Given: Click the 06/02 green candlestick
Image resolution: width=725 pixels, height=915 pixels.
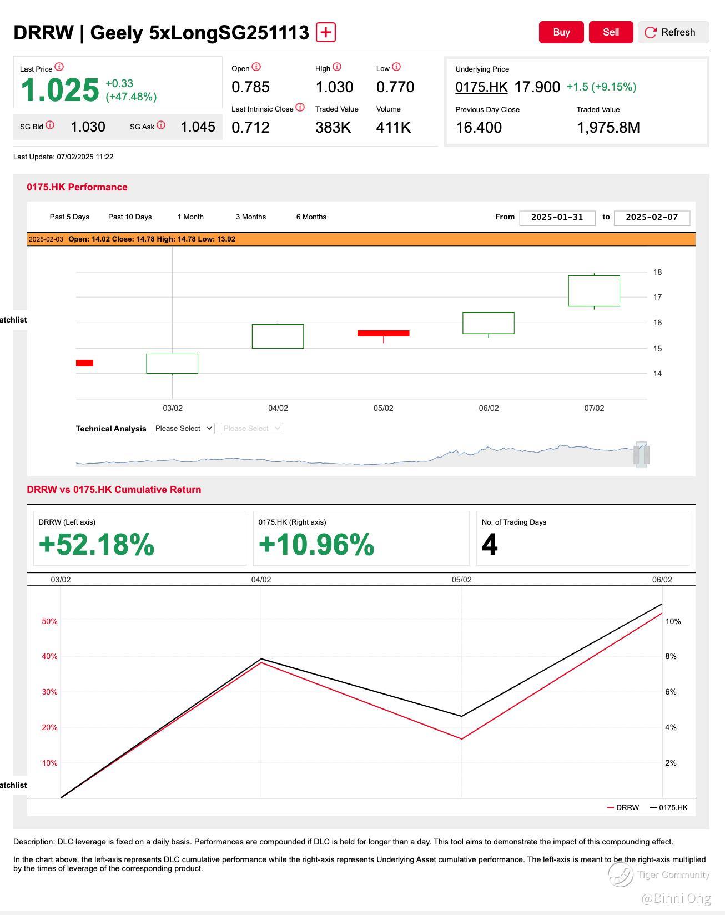Looking at the screenshot, I should [489, 323].
